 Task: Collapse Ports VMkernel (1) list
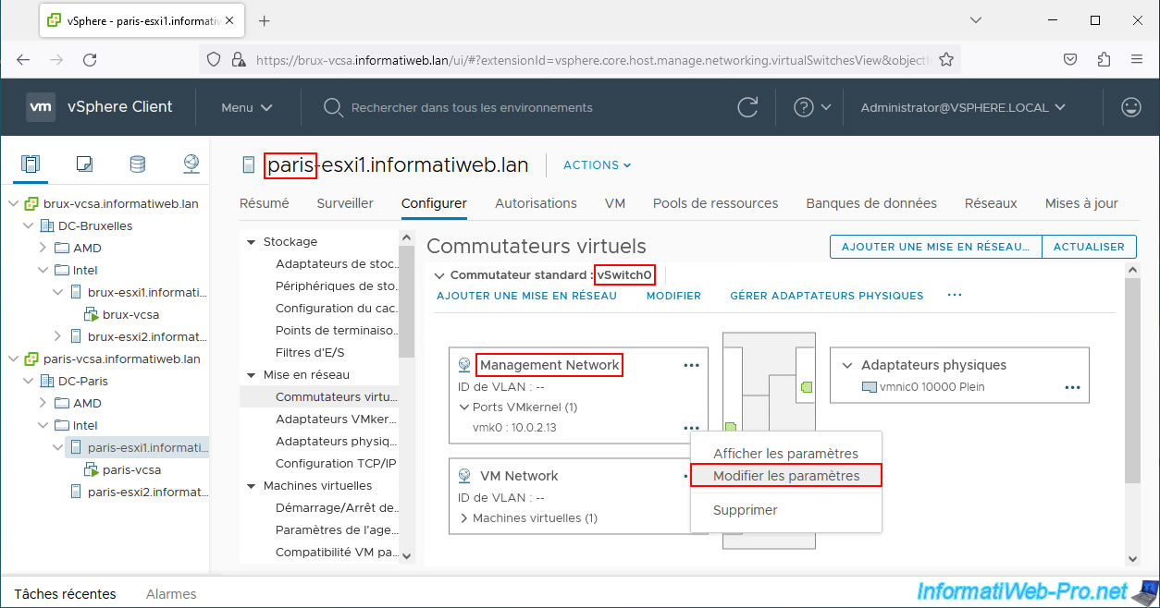pos(464,407)
